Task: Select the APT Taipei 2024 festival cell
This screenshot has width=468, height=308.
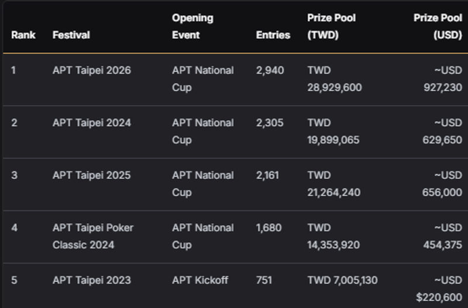Action: [92, 123]
